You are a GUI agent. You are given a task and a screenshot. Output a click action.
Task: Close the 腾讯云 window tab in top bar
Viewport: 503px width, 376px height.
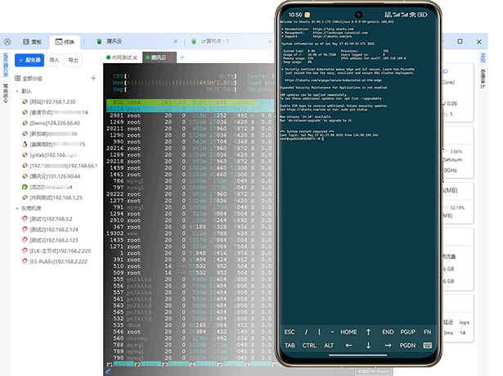point(176,42)
